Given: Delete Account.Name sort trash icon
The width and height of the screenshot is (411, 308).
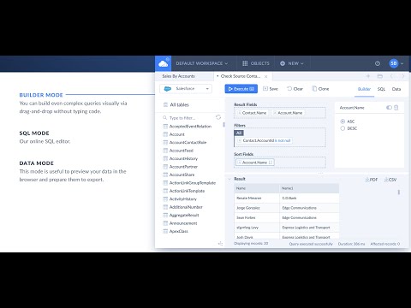Looking at the screenshot, I should click(x=396, y=108).
